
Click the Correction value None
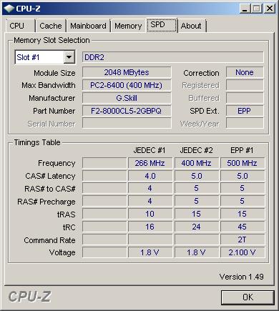coord(245,72)
